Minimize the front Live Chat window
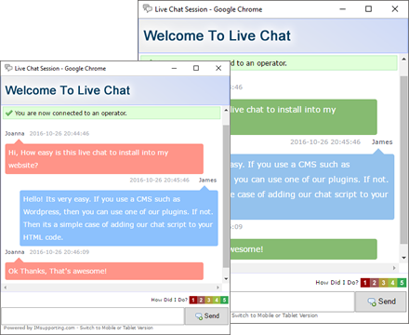The image size is (409, 335). pyautogui.click(x=174, y=68)
